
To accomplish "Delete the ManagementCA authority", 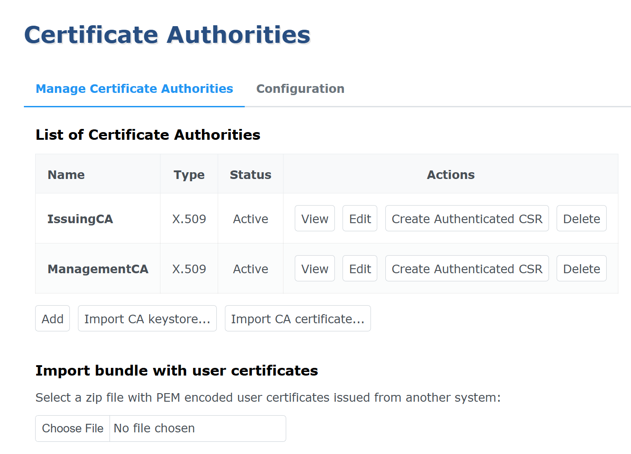I will [581, 269].
